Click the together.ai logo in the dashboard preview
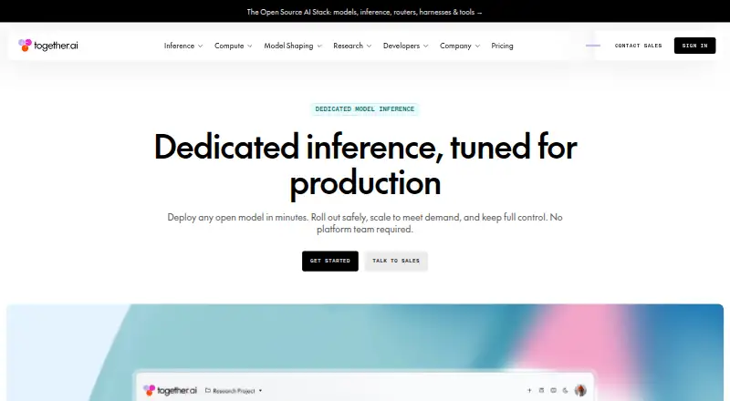The image size is (730, 401). click(170, 390)
